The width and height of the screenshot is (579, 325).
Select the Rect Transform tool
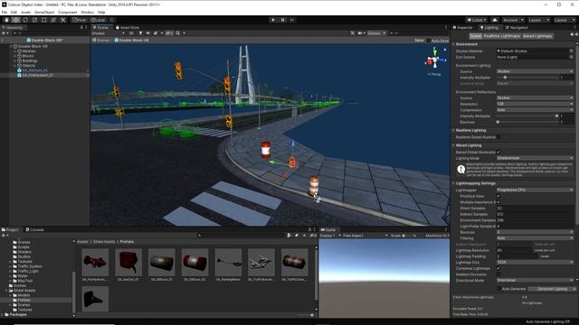coord(44,20)
